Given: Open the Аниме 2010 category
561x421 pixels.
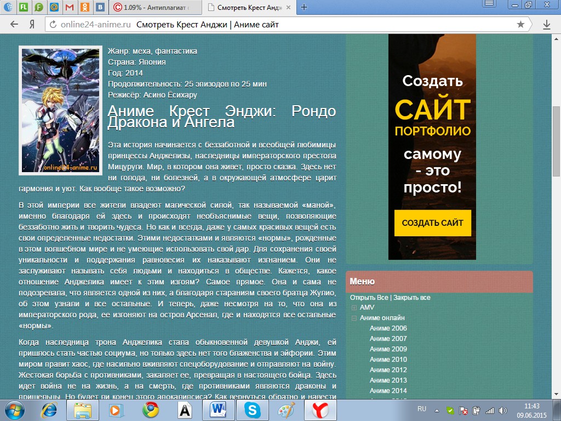Looking at the screenshot, I should coord(388,359).
